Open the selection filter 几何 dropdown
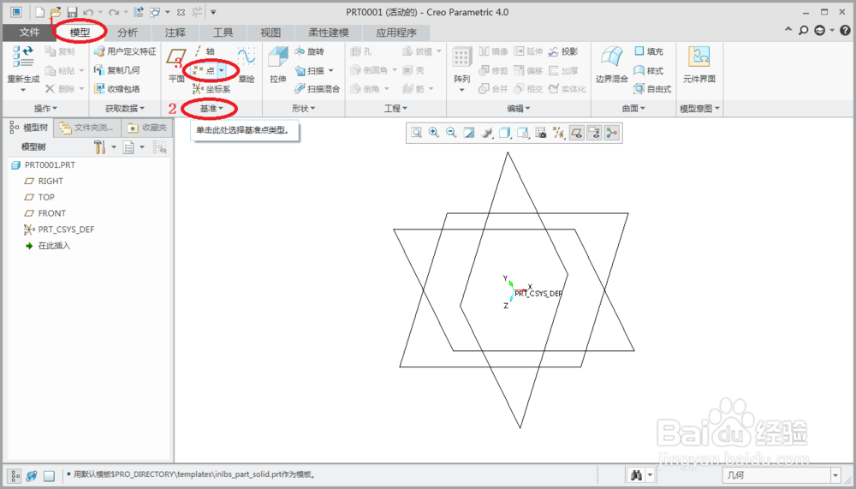Viewport: 856px width, 489px height. 835,476
